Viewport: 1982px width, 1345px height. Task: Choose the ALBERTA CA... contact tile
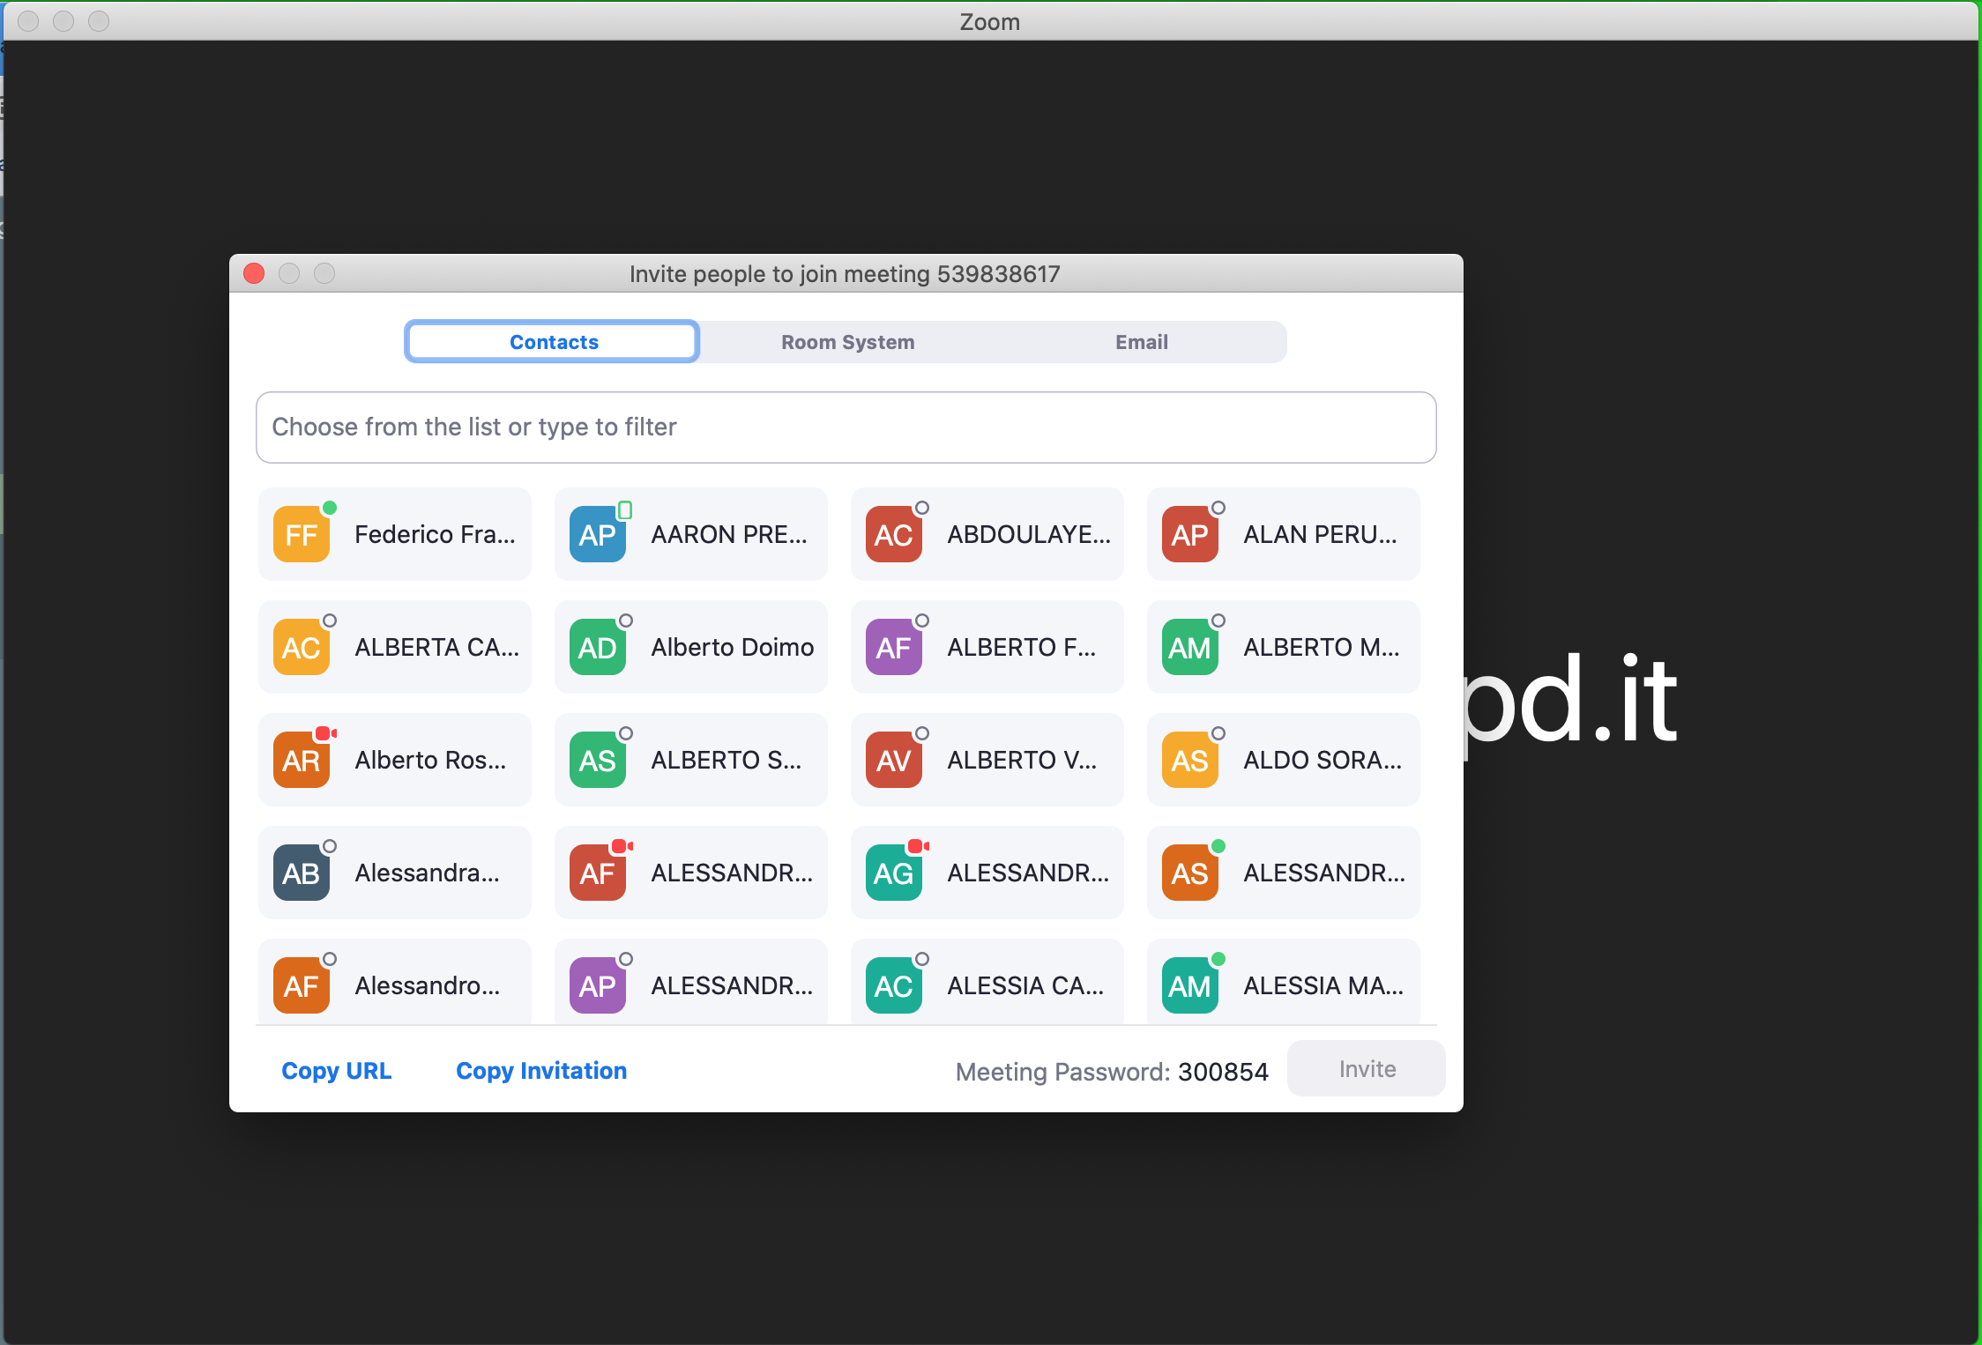coord(394,647)
